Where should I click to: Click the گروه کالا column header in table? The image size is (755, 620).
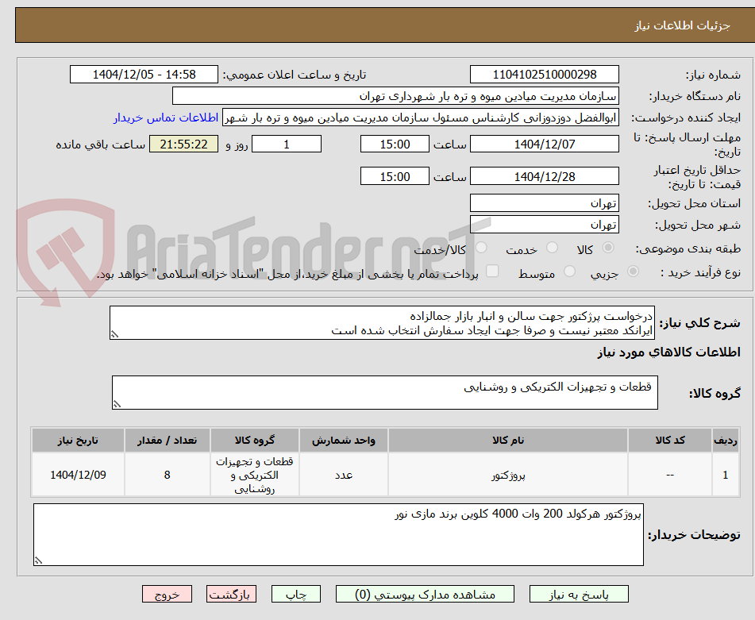coord(254,441)
